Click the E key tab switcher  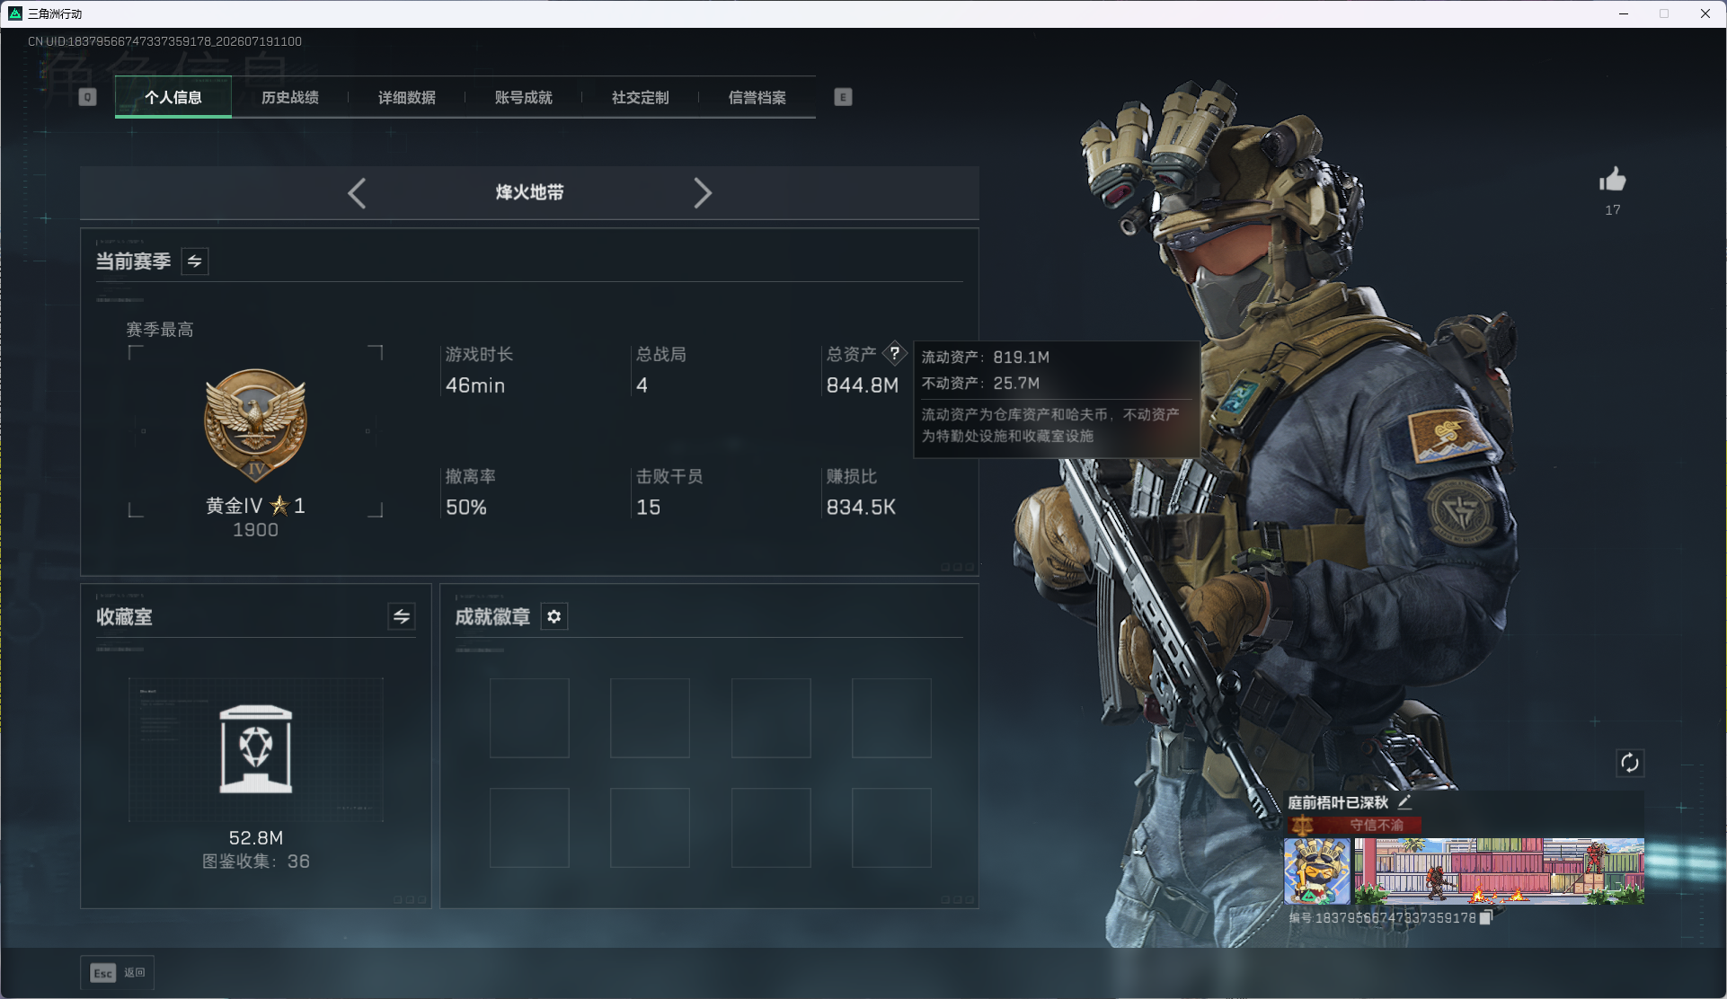point(843,97)
